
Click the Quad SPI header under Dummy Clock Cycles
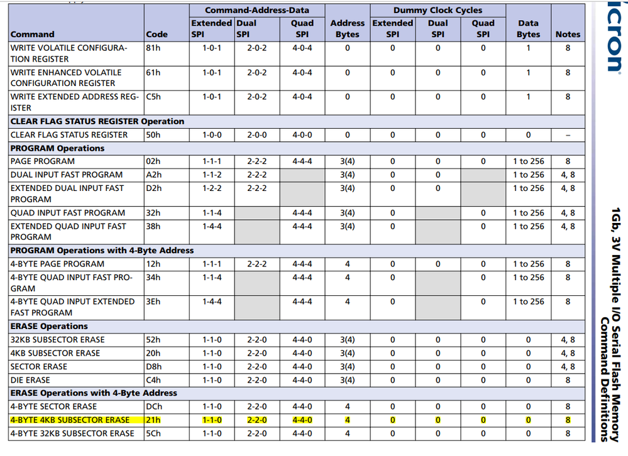483,29
